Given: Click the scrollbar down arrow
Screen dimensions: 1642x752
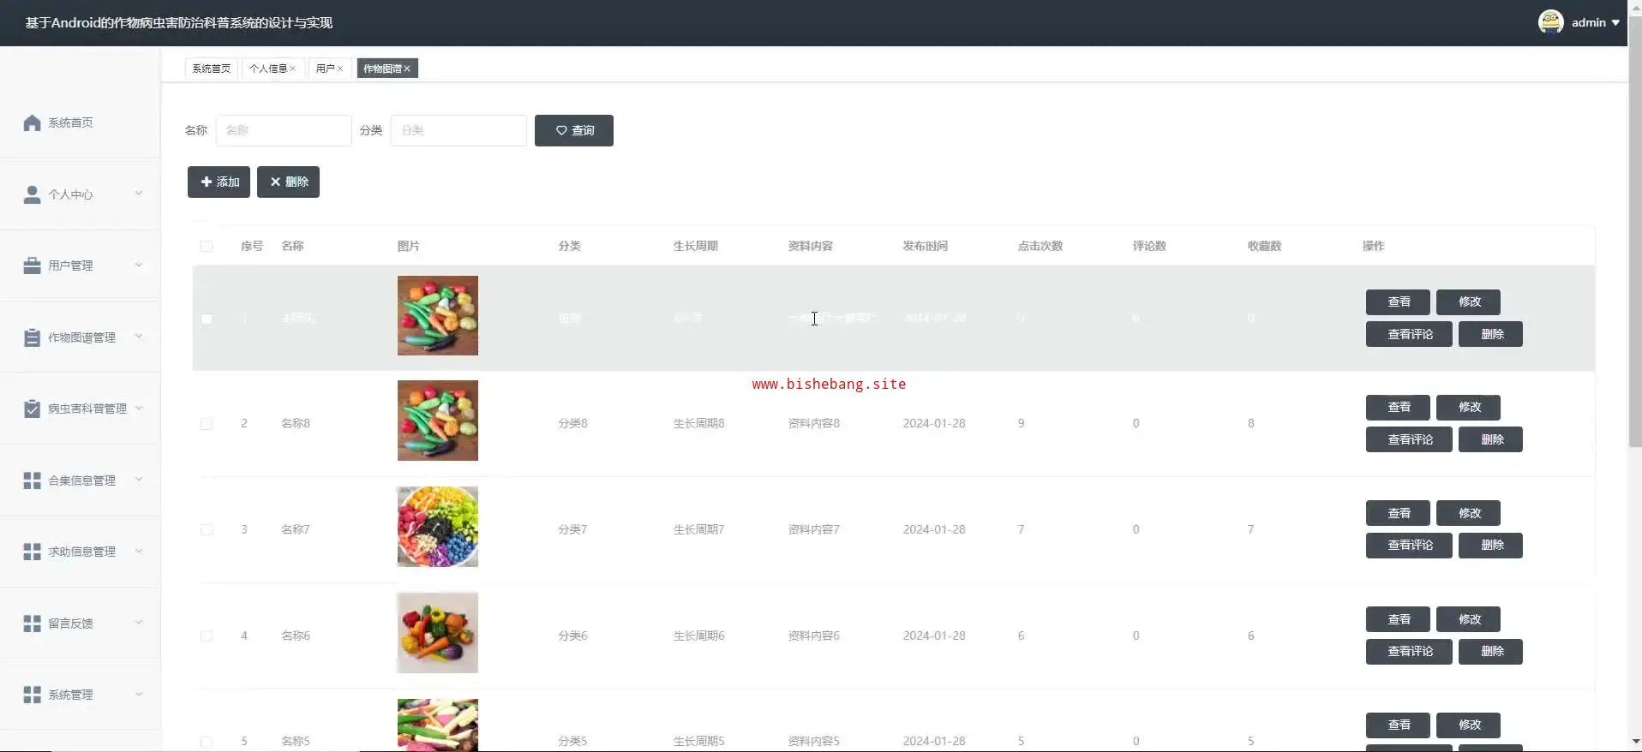Looking at the screenshot, I should pyautogui.click(x=1635, y=742).
